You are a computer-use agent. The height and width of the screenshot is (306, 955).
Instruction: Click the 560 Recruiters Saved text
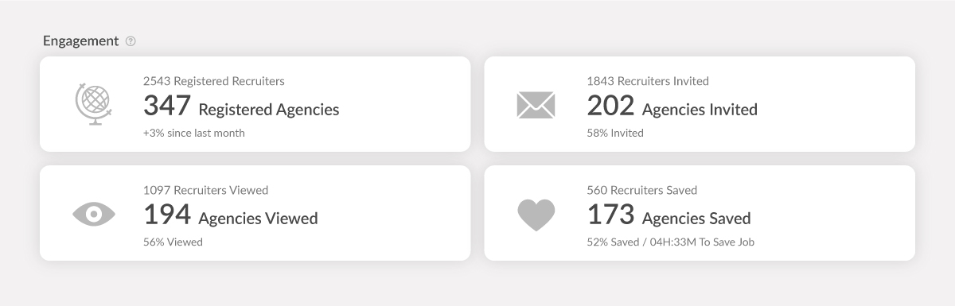pyautogui.click(x=641, y=190)
